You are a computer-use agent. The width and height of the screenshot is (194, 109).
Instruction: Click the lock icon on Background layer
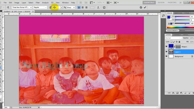click(x=192, y=56)
